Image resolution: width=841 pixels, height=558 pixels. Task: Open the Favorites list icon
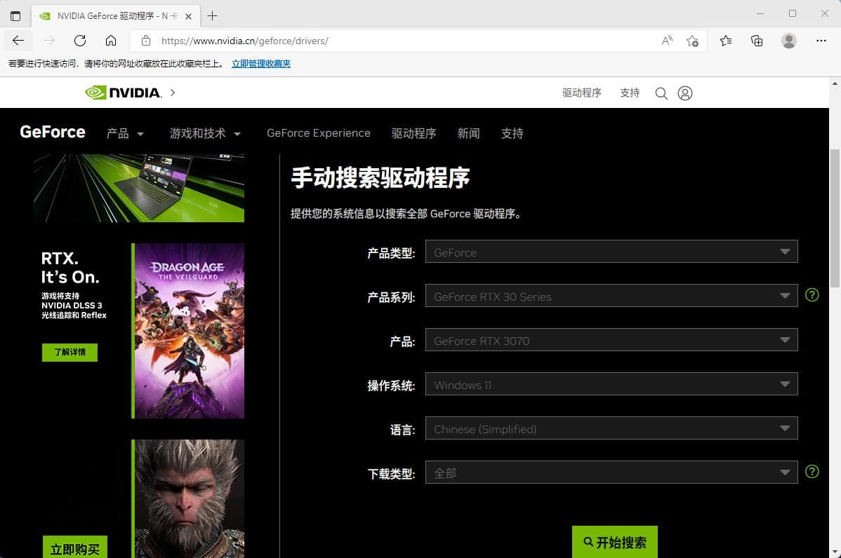pos(726,41)
